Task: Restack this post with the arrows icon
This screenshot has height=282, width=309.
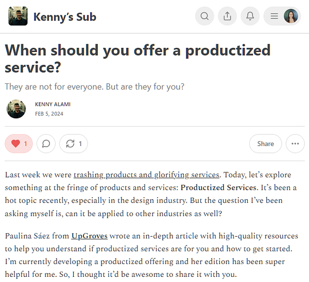Action: (x=73, y=144)
